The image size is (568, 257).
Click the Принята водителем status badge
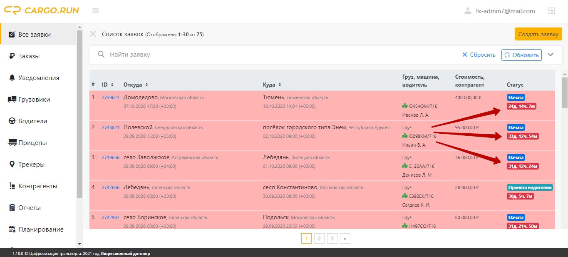point(530,187)
